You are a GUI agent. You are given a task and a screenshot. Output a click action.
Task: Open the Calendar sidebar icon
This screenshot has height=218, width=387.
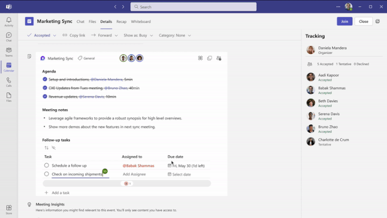click(x=9, y=67)
